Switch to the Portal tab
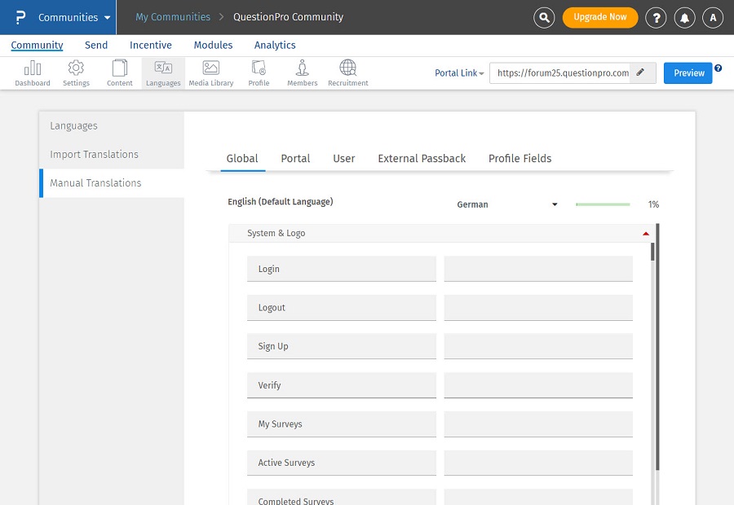The image size is (734, 505). pos(295,158)
